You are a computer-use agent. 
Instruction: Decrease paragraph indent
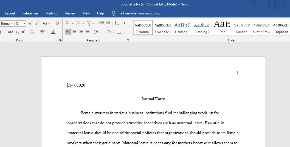click(101, 23)
